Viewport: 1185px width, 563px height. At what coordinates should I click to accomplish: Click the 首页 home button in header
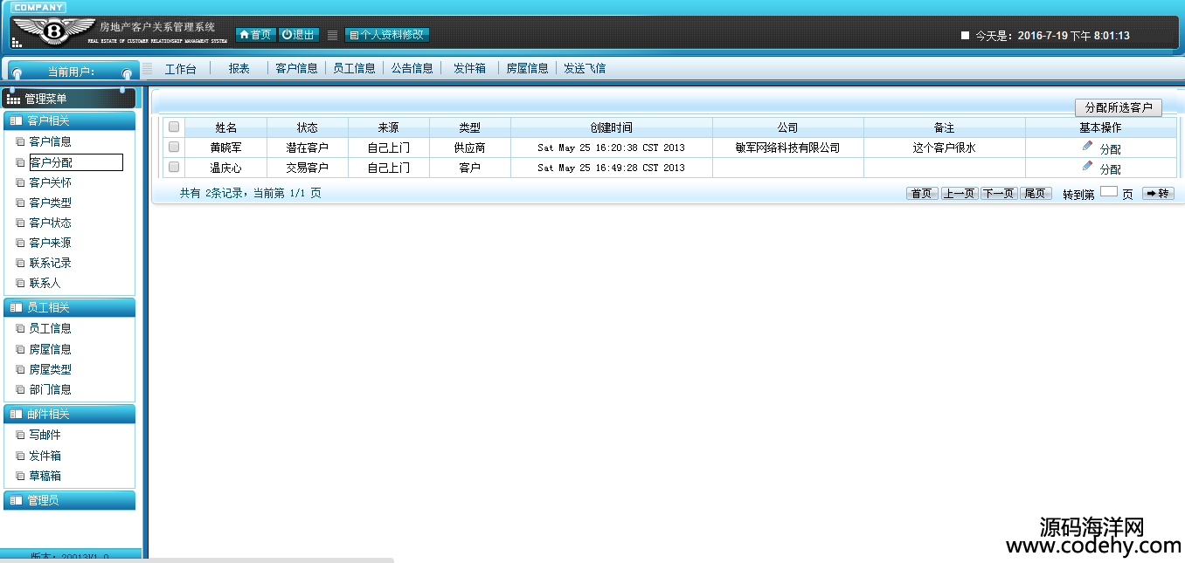pyautogui.click(x=255, y=35)
